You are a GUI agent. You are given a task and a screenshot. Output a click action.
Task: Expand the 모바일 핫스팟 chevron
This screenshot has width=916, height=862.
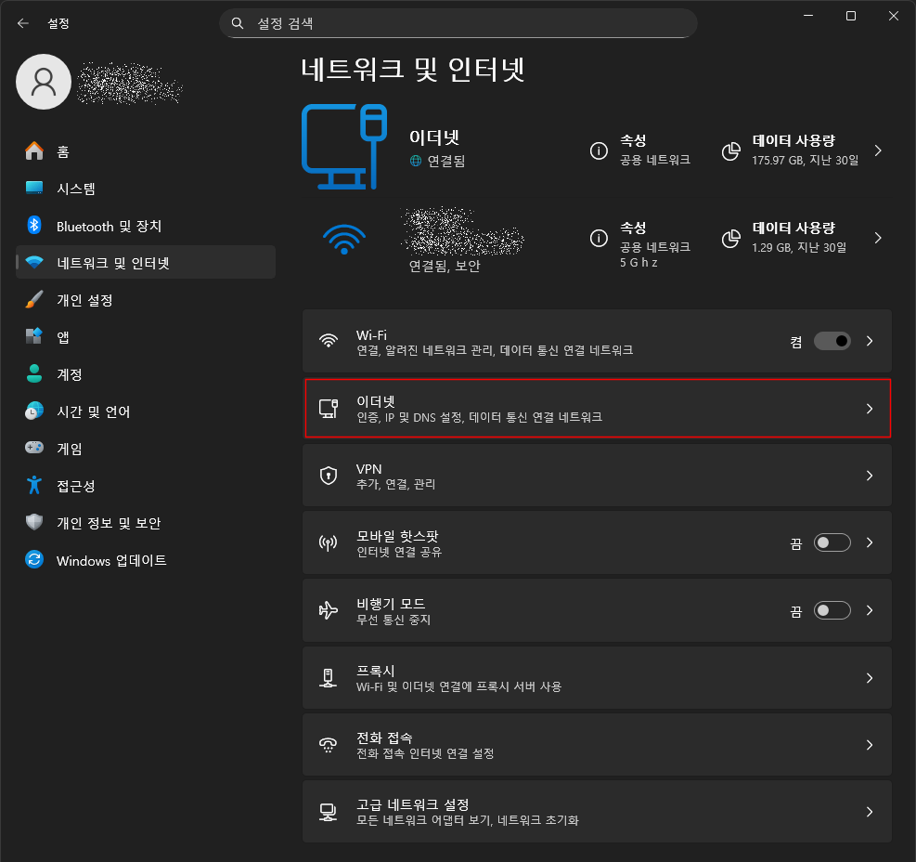(x=870, y=542)
